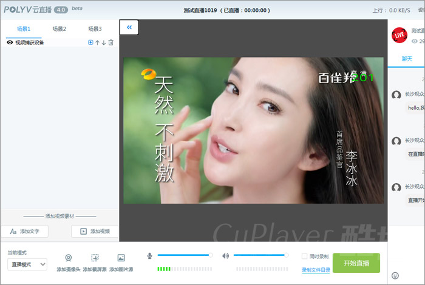Switch to the 场景3 tab

point(95,29)
